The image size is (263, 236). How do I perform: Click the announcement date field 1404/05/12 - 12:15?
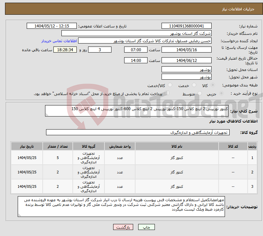click(x=52, y=26)
